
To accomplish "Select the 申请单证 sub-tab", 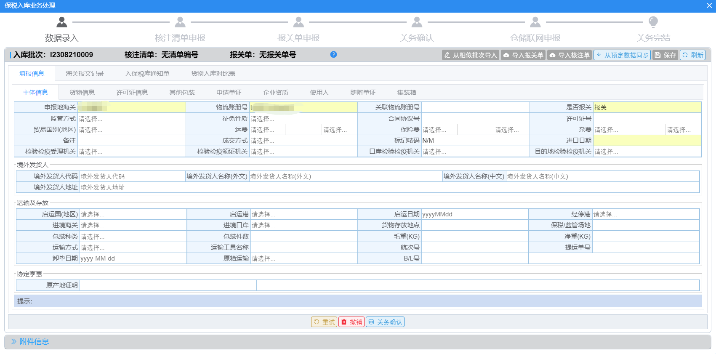I will pos(229,92).
